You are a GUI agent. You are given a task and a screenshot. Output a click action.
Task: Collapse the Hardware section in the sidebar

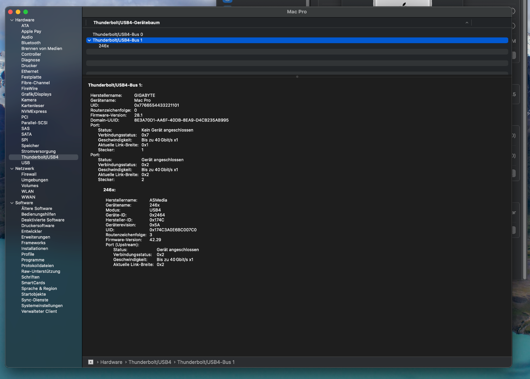click(12, 20)
